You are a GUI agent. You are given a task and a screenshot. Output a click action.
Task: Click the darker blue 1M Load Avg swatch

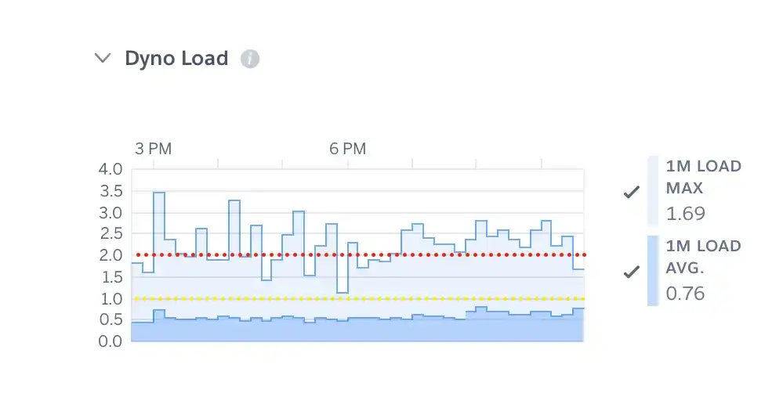[653, 271]
